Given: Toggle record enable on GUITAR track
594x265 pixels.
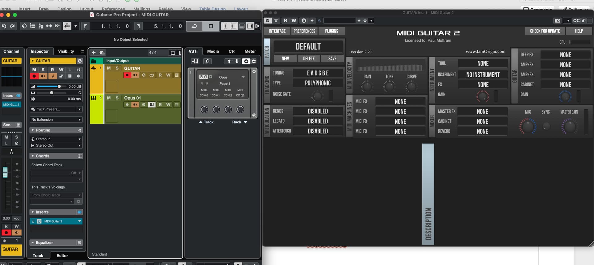Looking at the screenshot, I should 127,75.
